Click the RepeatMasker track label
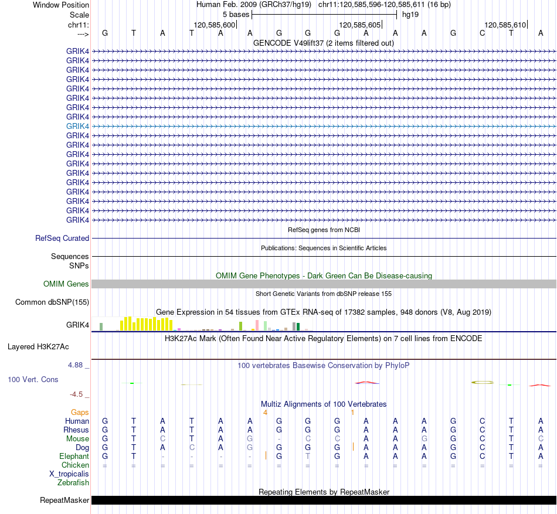The height and width of the screenshot is (514, 557). (64, 500)
